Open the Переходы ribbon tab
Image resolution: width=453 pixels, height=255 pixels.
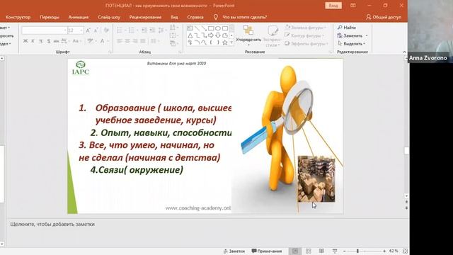[50, 17]
